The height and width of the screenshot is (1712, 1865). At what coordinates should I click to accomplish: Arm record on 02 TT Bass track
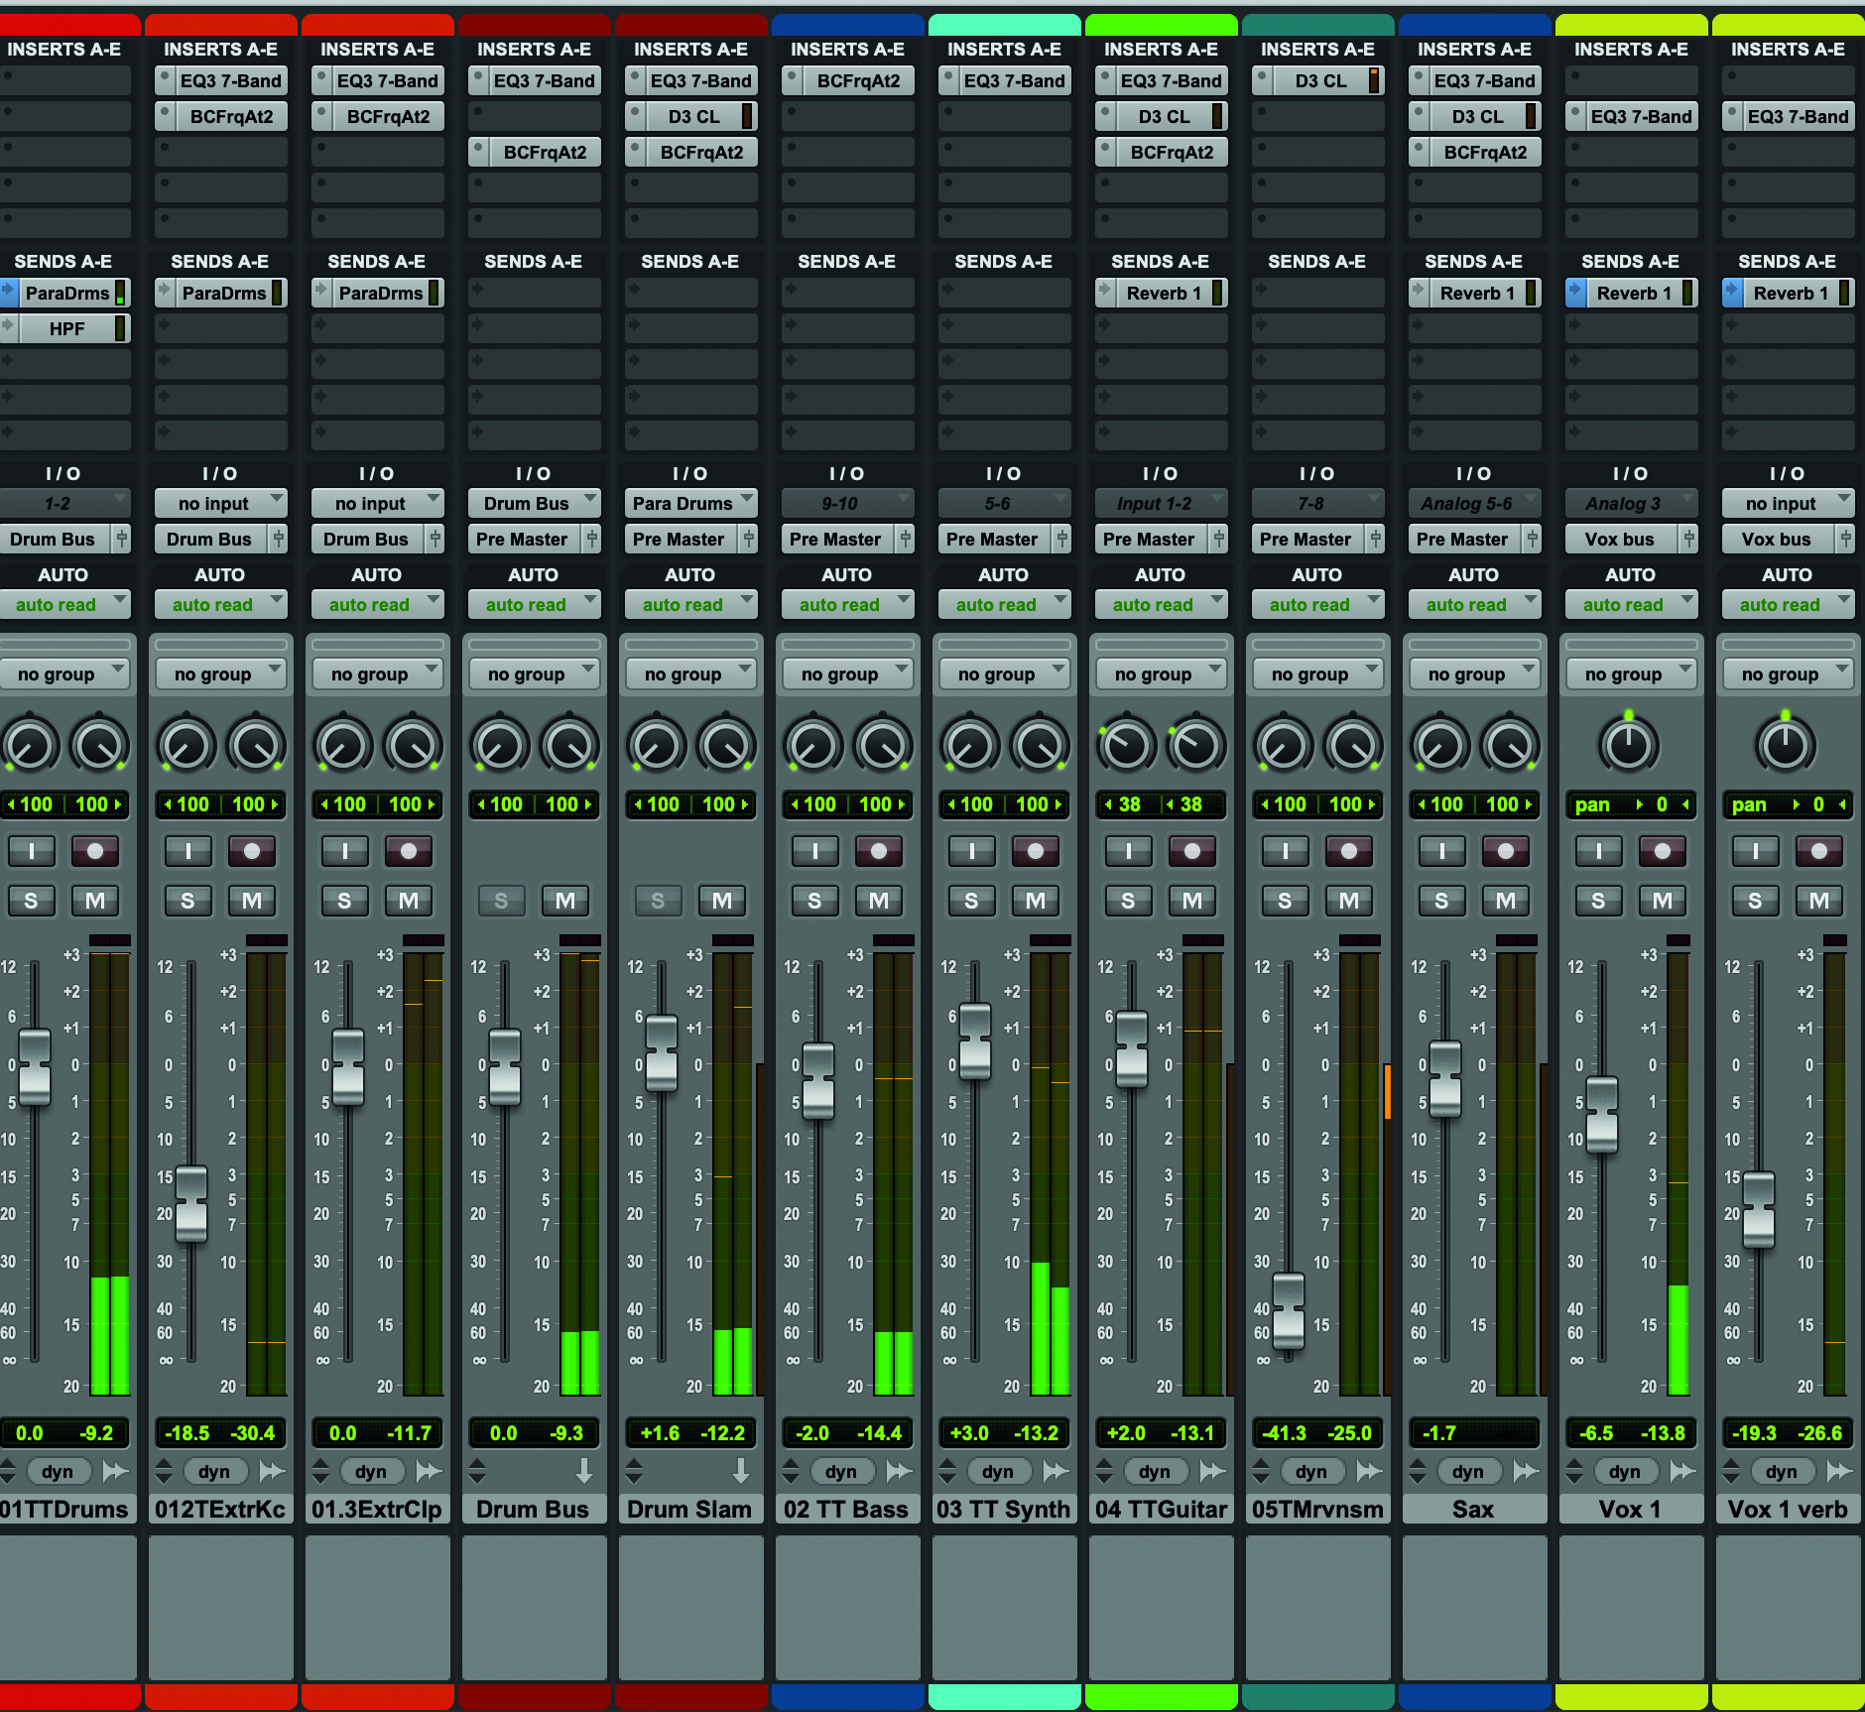pyautogui.click(x=879, y=850)
